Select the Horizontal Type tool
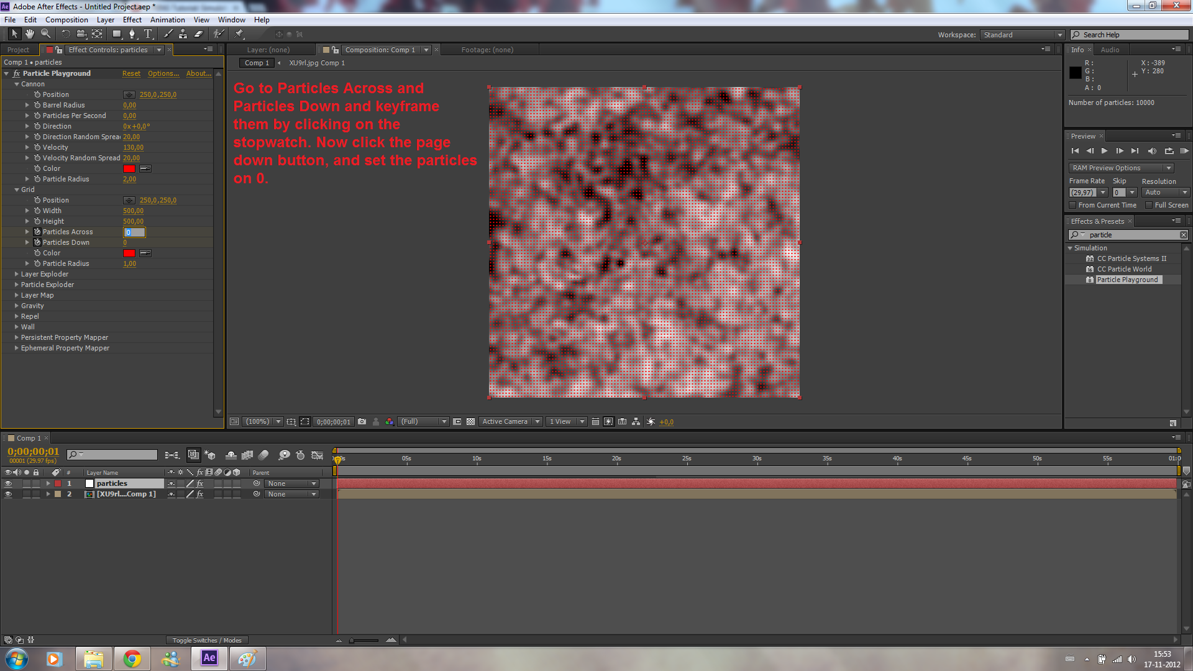1193x671 pixels. click(148, 34)
